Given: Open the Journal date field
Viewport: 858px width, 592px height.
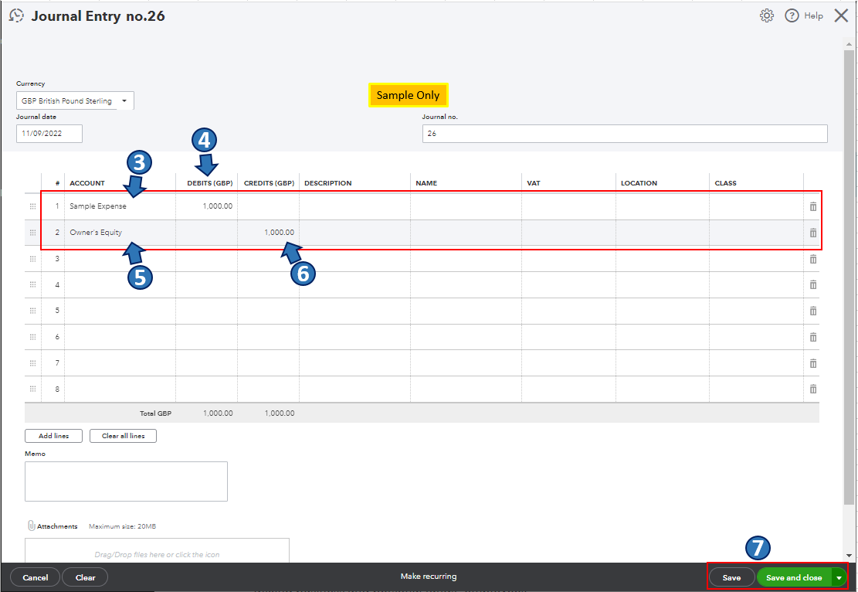Looking at the screenshot, I should pyautogui.click(x=49, y=133).
